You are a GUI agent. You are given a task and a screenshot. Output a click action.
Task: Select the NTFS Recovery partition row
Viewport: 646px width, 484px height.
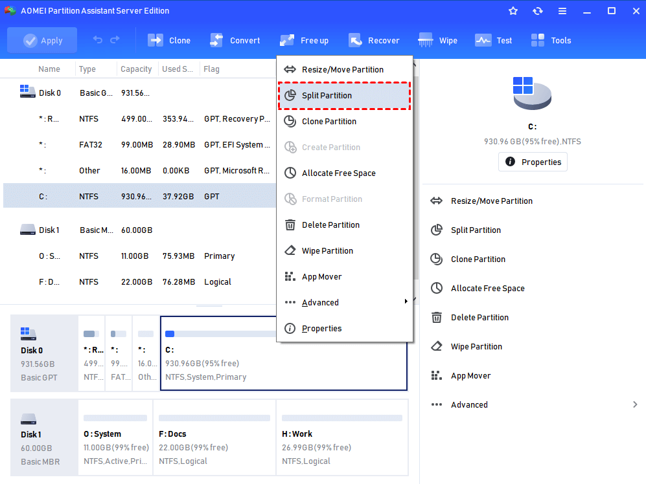139,119
